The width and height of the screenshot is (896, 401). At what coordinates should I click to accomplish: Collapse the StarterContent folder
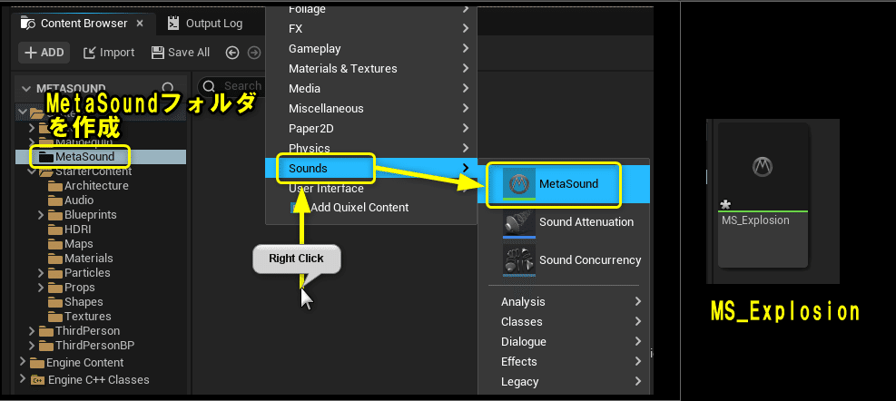click(32, 171)
